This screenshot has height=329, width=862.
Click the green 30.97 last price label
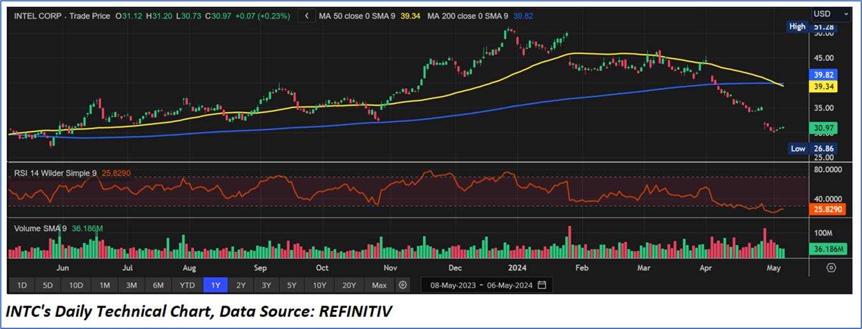[823, 128]
